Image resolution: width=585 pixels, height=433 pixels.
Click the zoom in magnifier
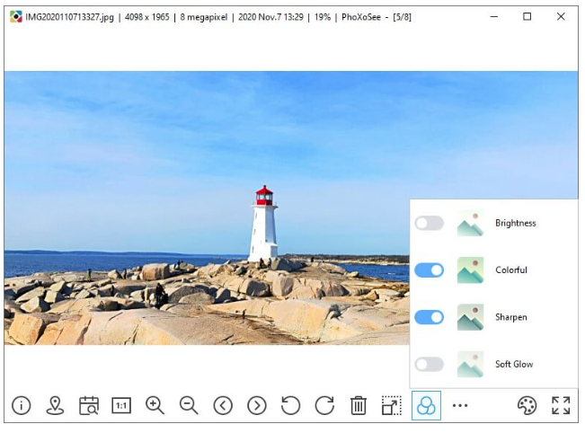pos(155,405)
